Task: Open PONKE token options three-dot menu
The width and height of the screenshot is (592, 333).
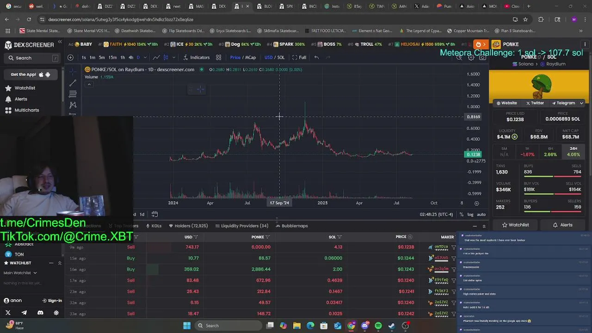Action: [x=585, y=44]
